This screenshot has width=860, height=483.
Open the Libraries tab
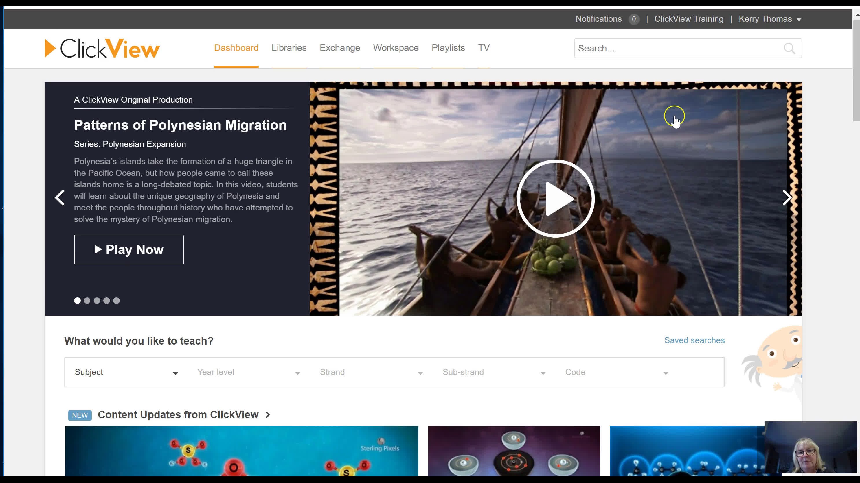(x=289, y=48)
